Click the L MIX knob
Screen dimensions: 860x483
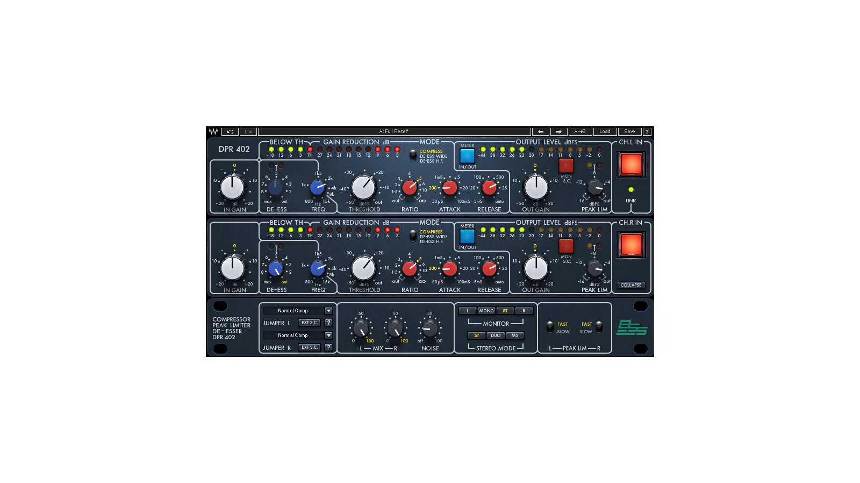361,328
